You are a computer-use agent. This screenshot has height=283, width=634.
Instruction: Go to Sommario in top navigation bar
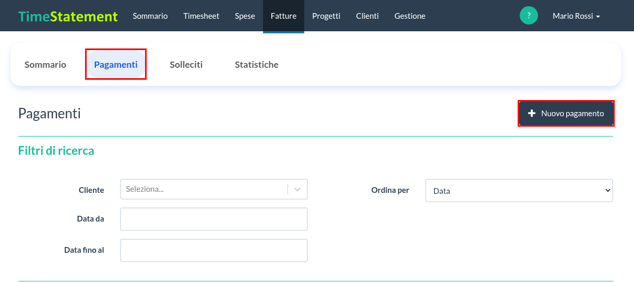click(150, 16)
